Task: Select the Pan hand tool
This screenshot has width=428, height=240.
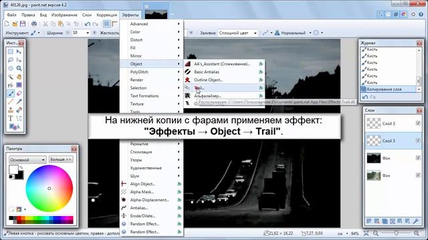Action: point(19,77)
